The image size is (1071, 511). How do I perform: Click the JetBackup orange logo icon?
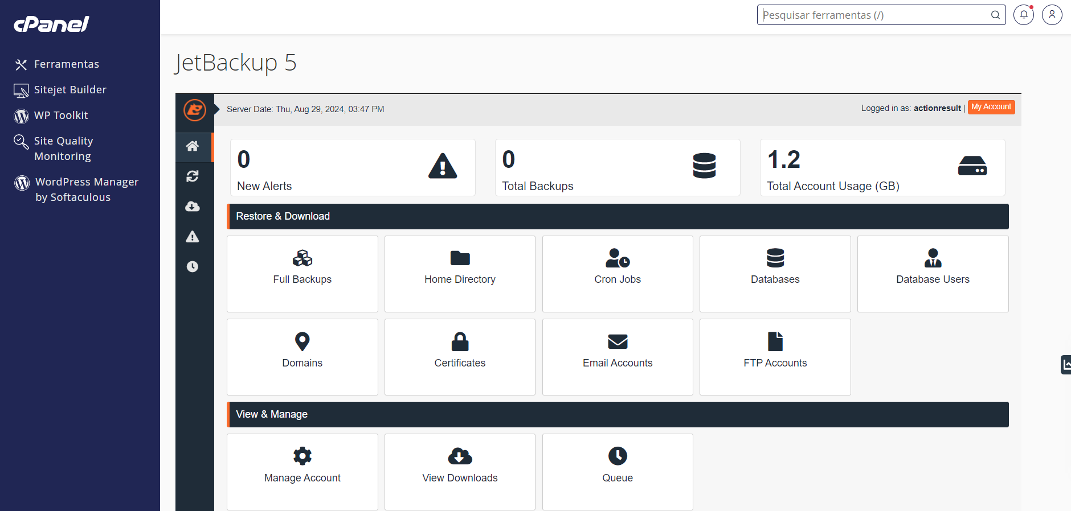(x=195, y=109)
